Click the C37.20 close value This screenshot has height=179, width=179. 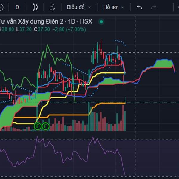pos(42,30)
